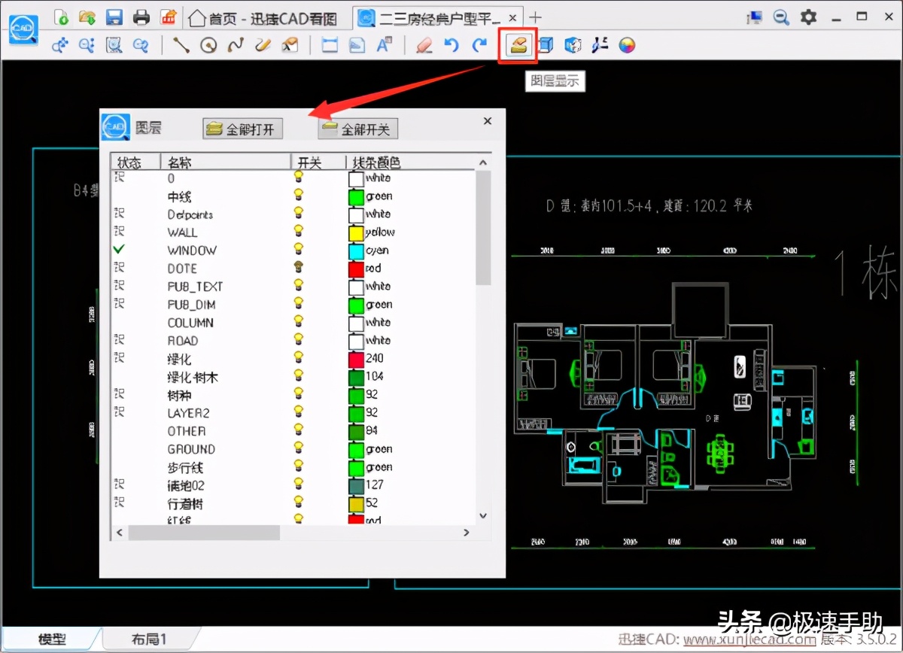Select the rectangle measurement tool
The image size is (903, 653).
point(329,45)
